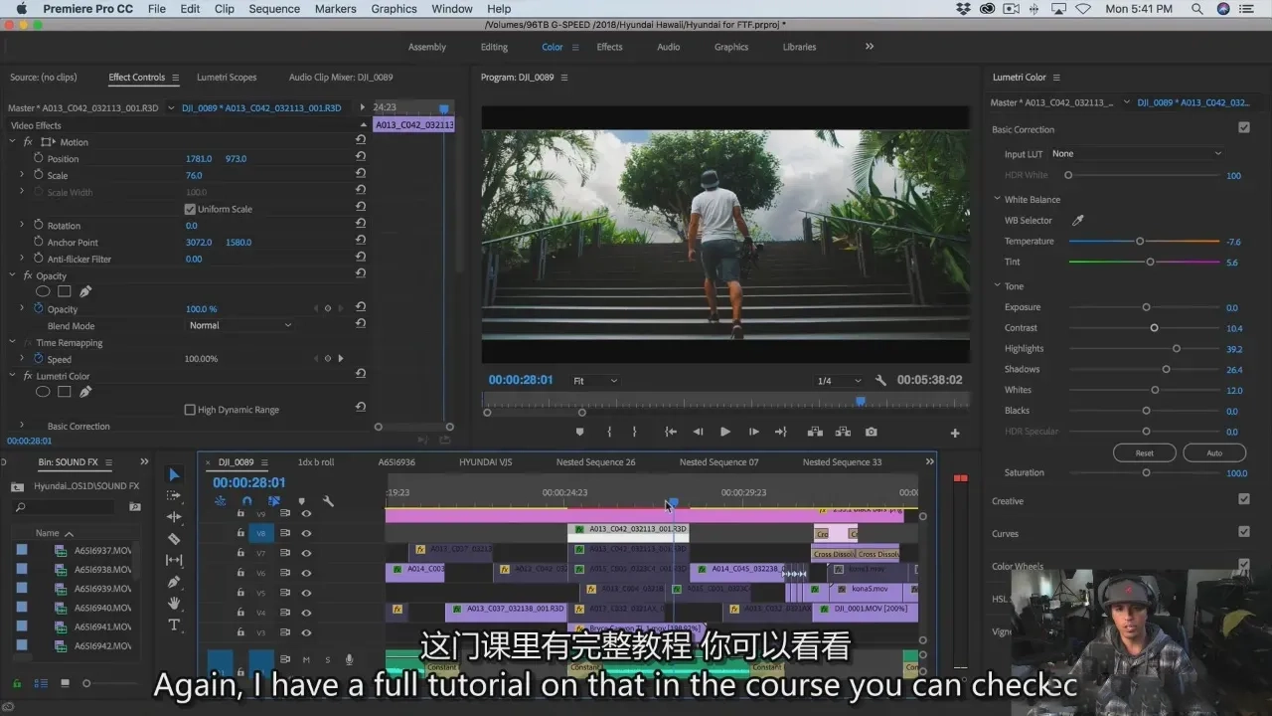Open the Lumetri Scopes tab
1272x716 pixels.
click(227, 77)
